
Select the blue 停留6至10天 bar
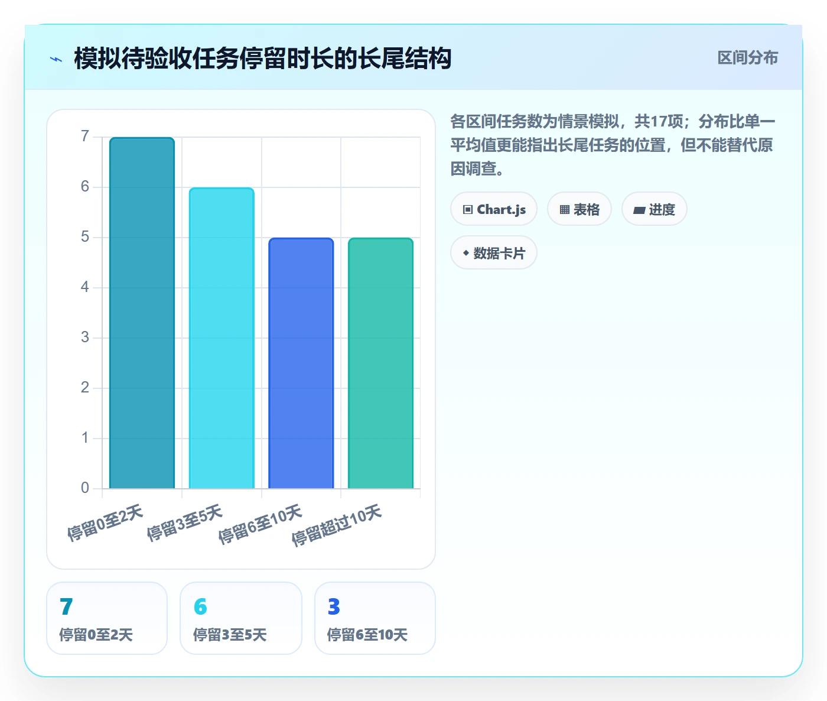(301, 364)
